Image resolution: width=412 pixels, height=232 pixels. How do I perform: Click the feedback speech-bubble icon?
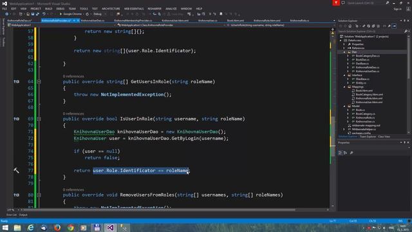click(343, 3)
